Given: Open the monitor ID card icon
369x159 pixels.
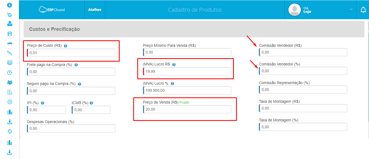Looking at the screenshot, I should [x=9, y=63].
